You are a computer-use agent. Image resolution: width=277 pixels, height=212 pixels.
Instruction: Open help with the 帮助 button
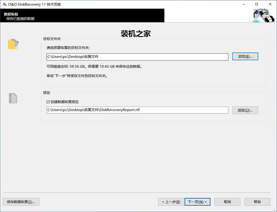[x=257, y=202]
